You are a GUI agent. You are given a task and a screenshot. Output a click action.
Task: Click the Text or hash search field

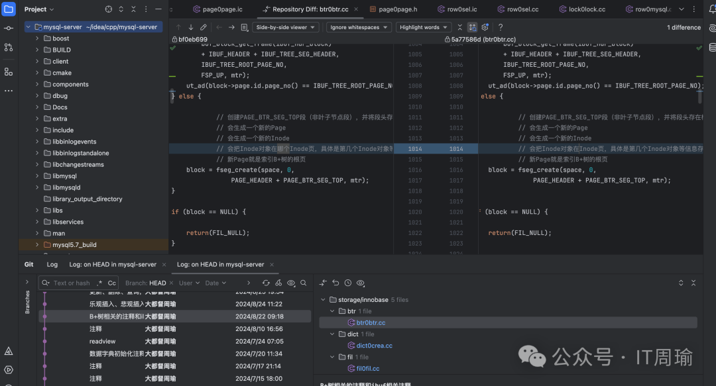click(x=71, y=283)
